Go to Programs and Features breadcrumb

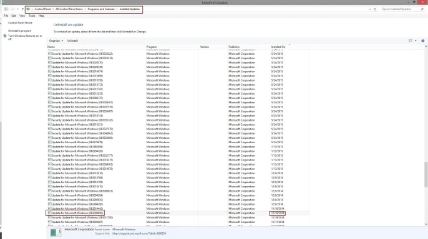[101, 9]
